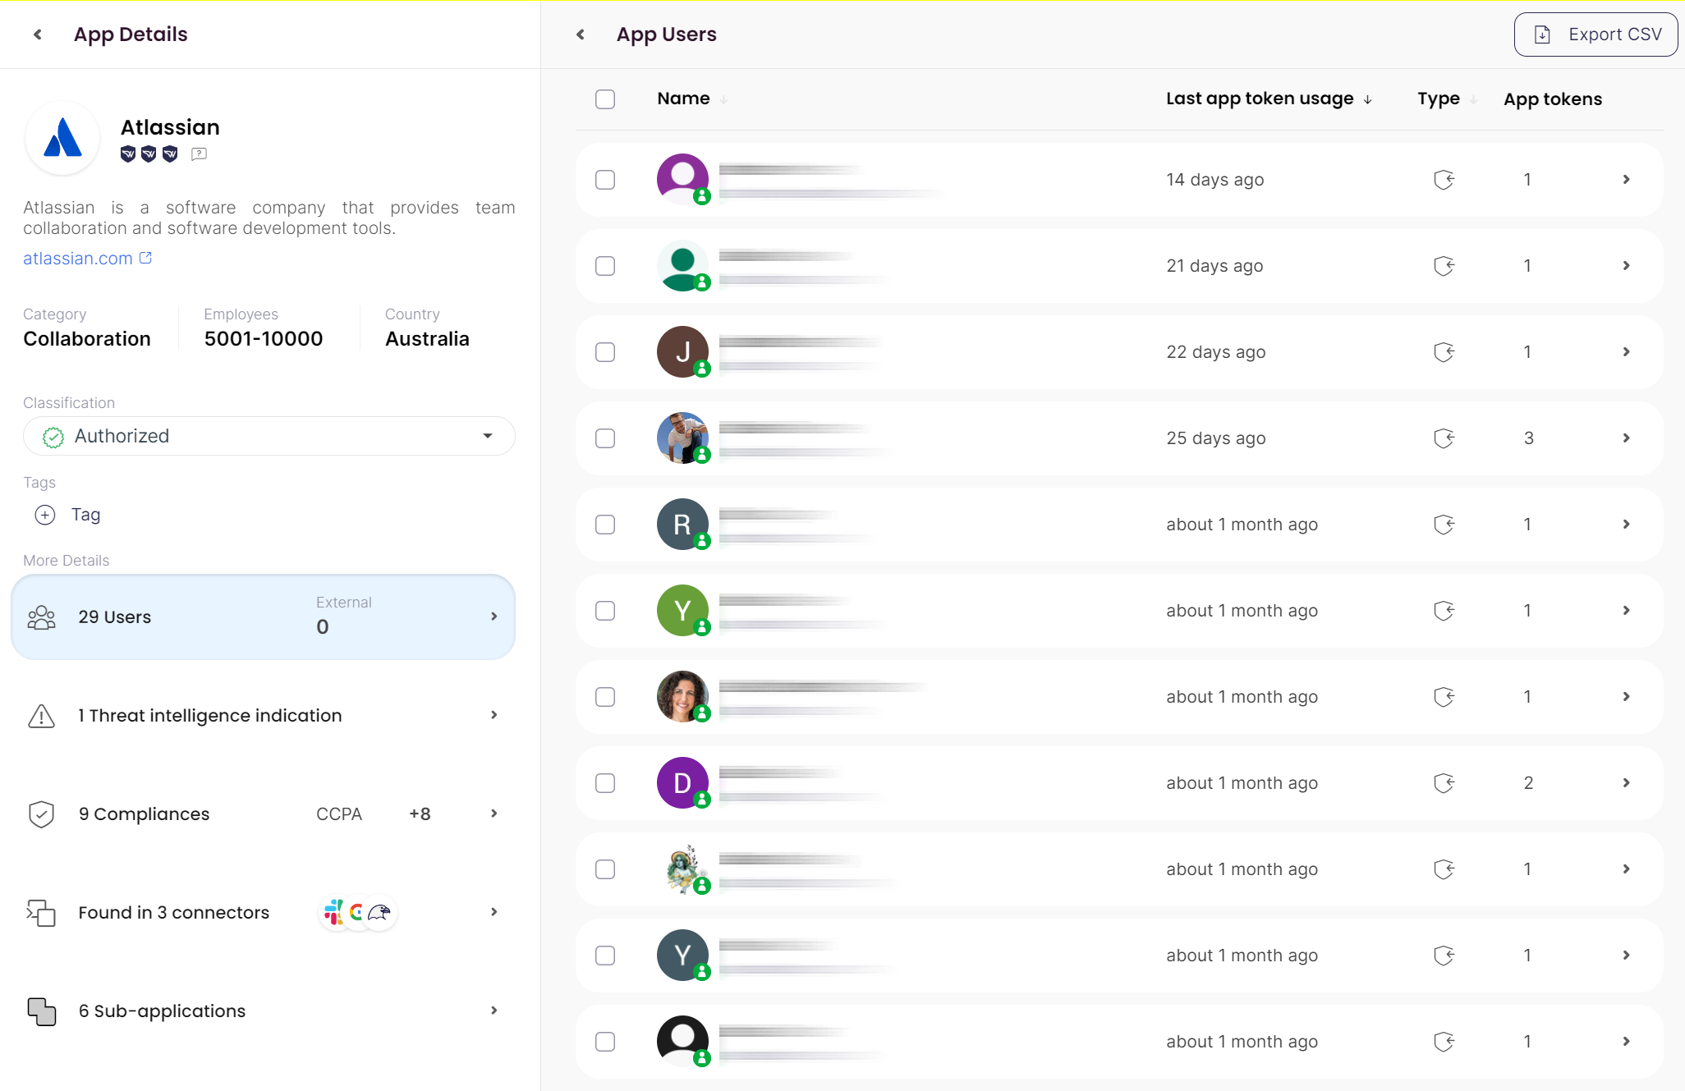The image size is (1685, 1091).
Task: Click the App tokens column header
Action: [x=1553, y=99]
